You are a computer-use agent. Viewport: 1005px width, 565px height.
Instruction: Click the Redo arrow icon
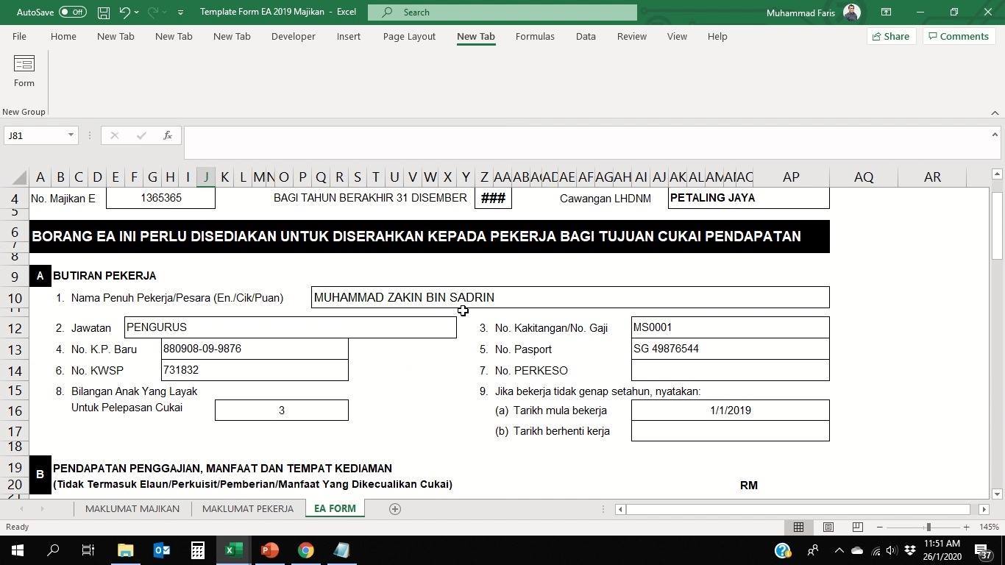(x=152, y=13)
